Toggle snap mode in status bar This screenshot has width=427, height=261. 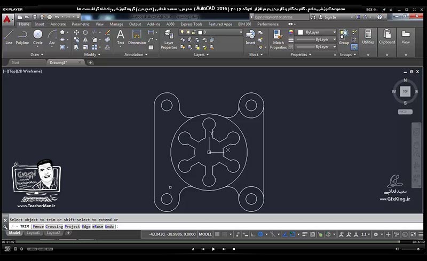coord(224,234)
